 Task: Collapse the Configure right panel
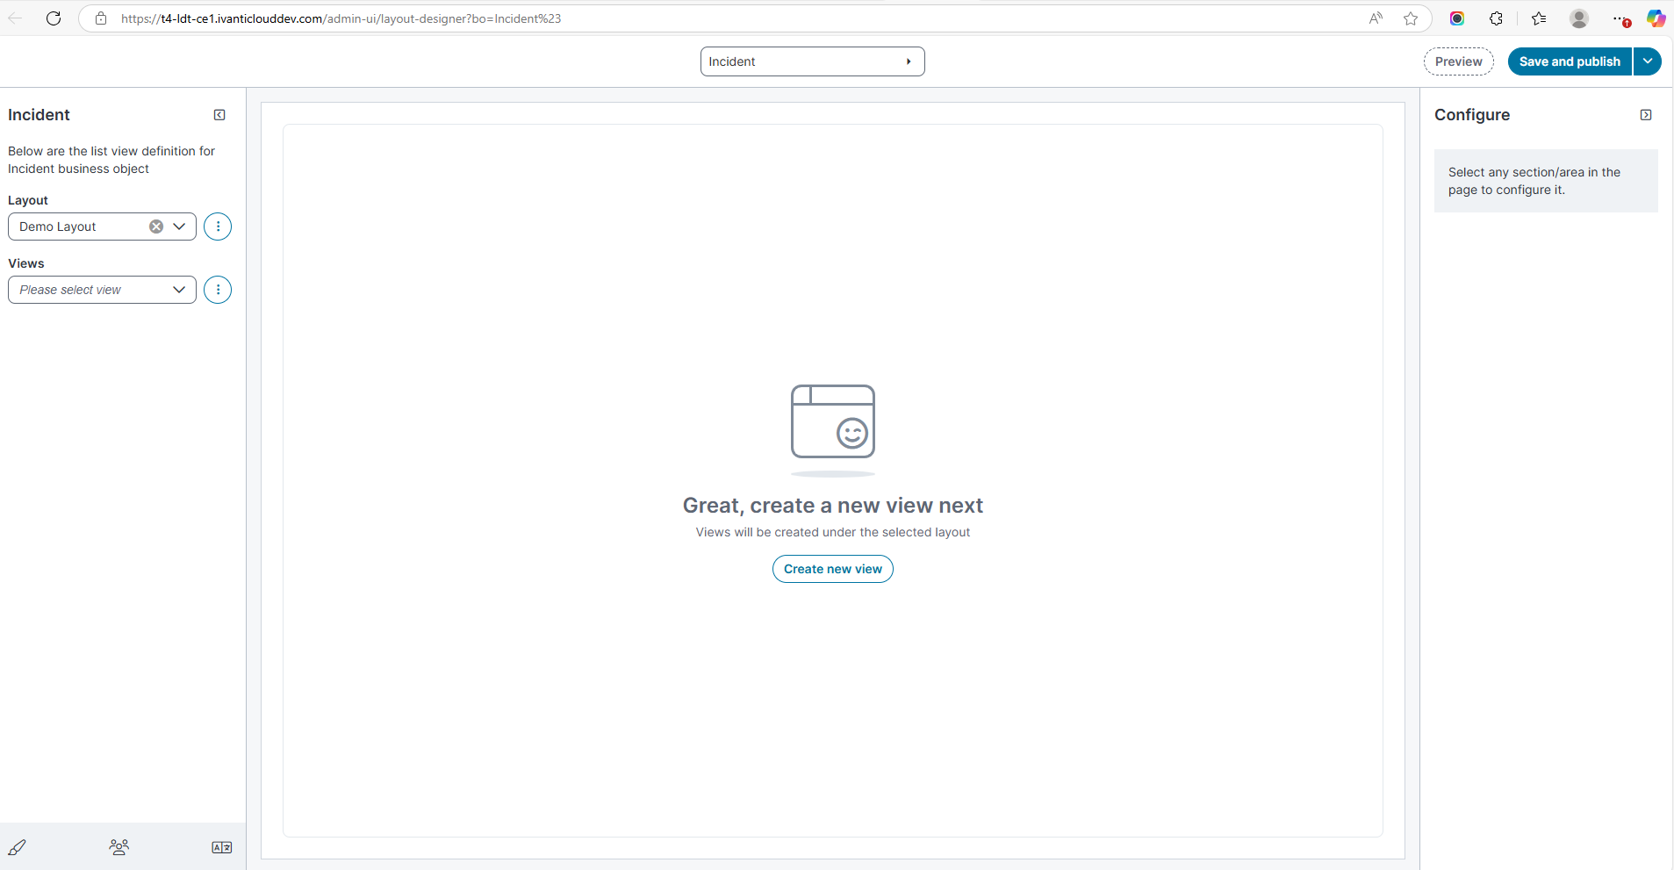coord(1646,115)
